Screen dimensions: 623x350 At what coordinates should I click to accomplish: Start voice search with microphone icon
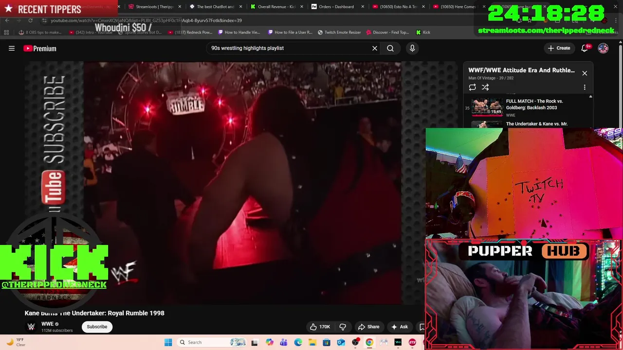click(412, 48)
